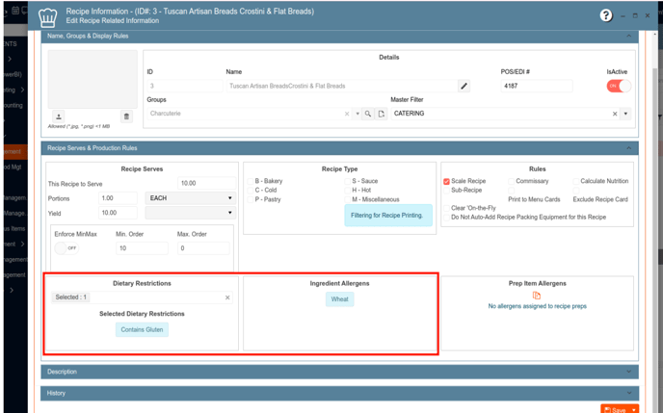Enable Calculate Nutrition checkbox
663x413 pixels.
(x=575, y=182)
